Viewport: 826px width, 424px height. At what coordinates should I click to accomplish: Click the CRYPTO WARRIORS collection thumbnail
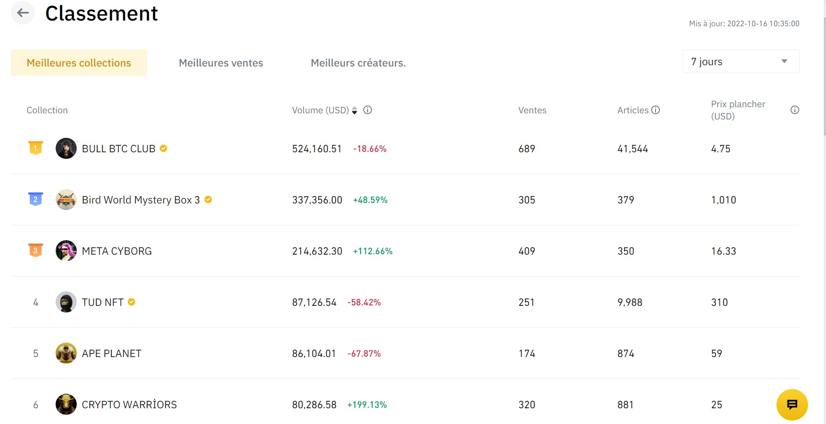pos(66,404)
